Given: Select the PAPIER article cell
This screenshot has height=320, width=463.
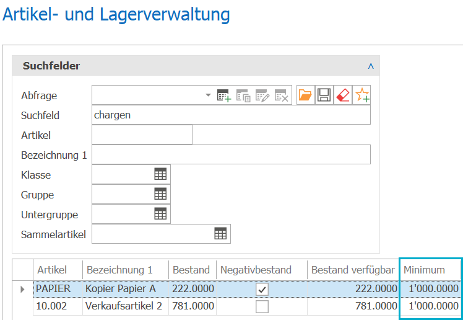Looking at the screenshot, I should coord(58,289).
